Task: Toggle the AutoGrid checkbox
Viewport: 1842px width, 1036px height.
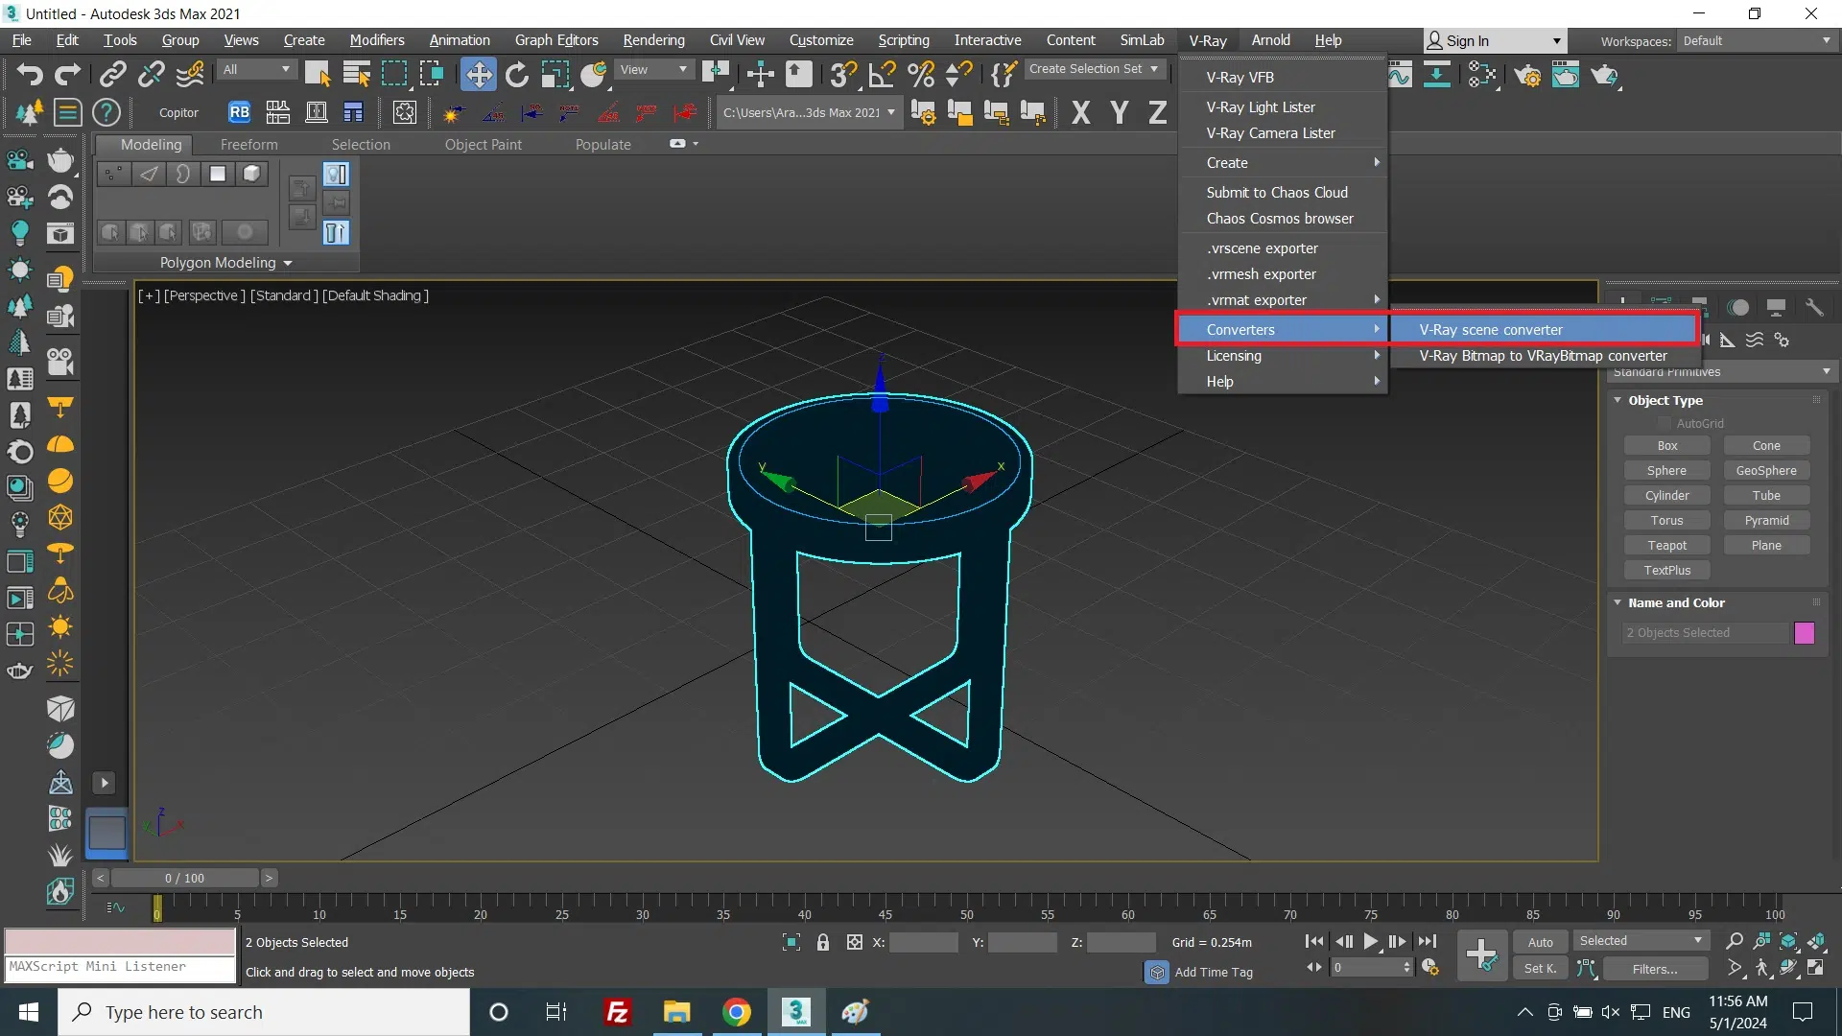Action: pos(1665,423)
